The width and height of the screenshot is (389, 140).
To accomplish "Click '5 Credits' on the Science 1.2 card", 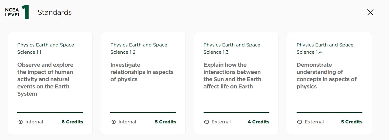I will 166,122.
